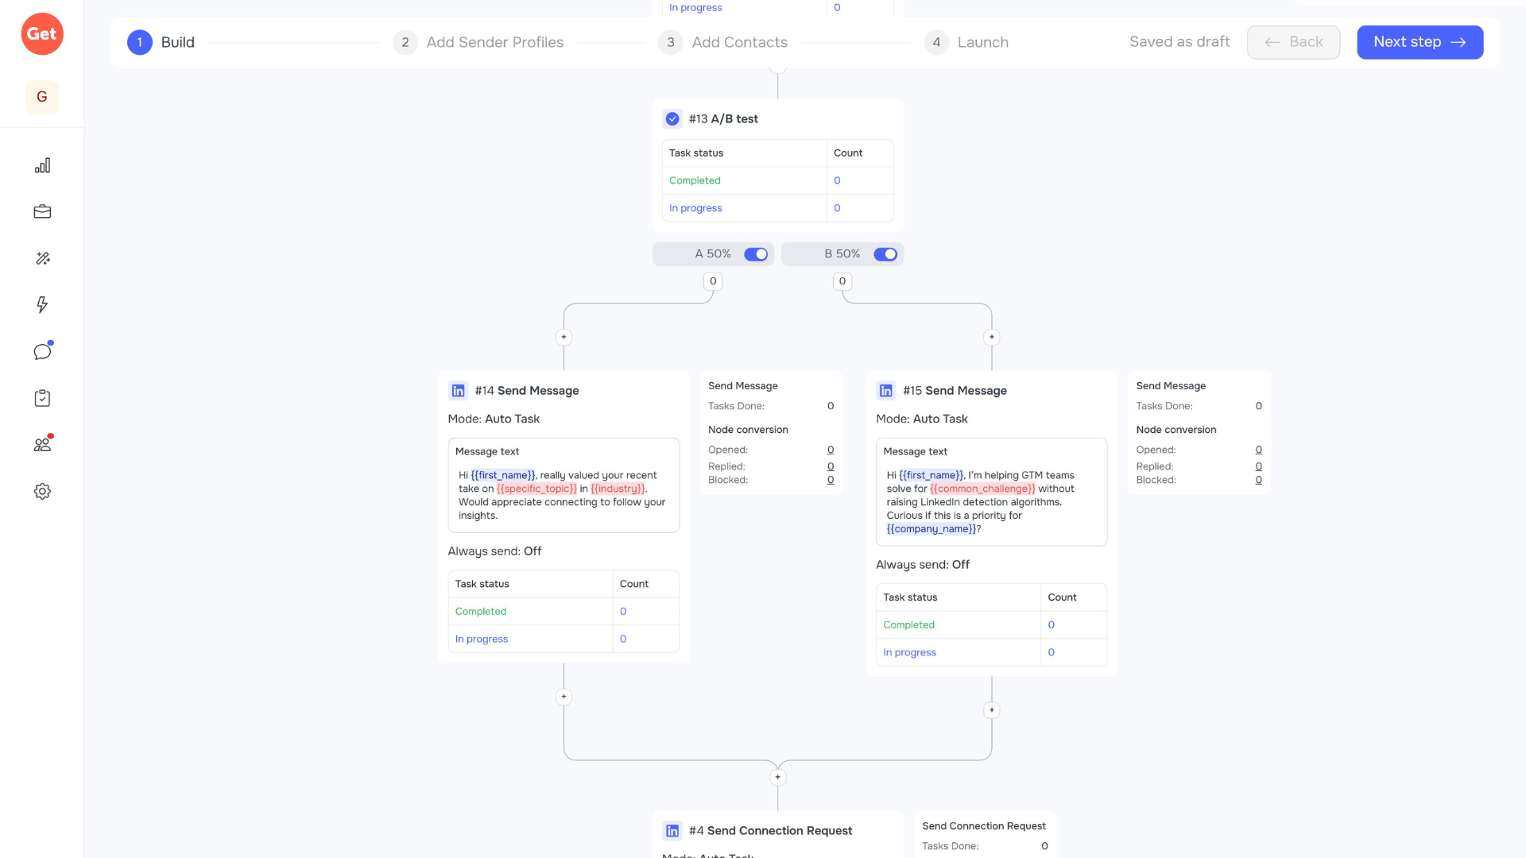The height and width of the screenshot is (858, 1526).
Task: Go to Add Sender Profiles step
Action: (x=478, y=42)
